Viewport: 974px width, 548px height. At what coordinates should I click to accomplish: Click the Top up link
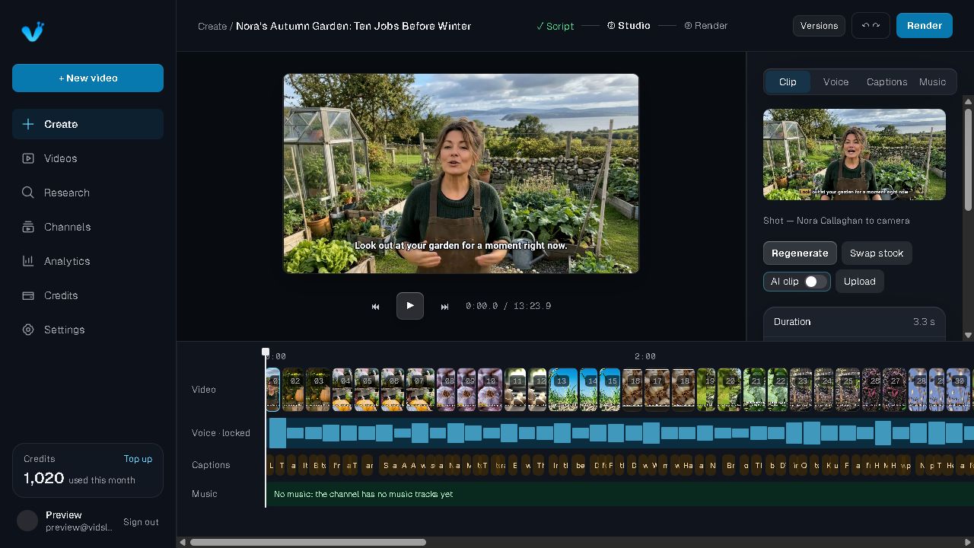pyautogui.click(x=138, y=459)
